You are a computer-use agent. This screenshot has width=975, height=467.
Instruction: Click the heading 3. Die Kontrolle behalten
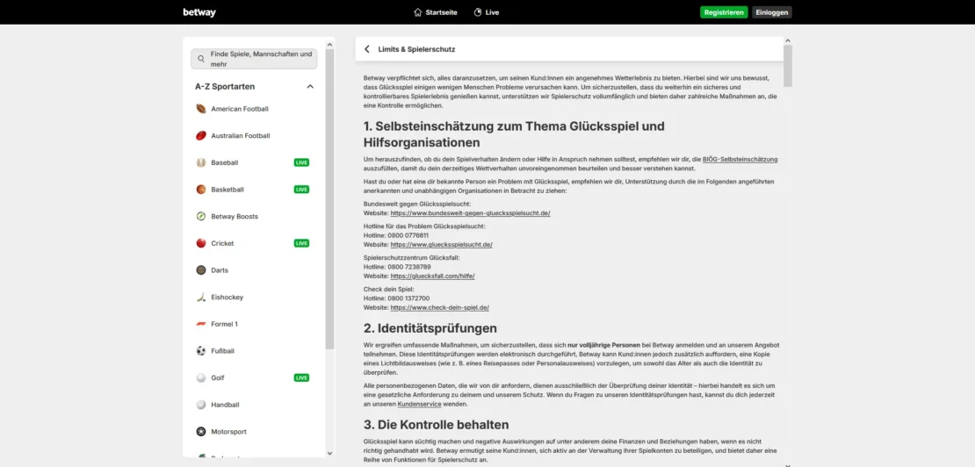(x=437, y=425)
